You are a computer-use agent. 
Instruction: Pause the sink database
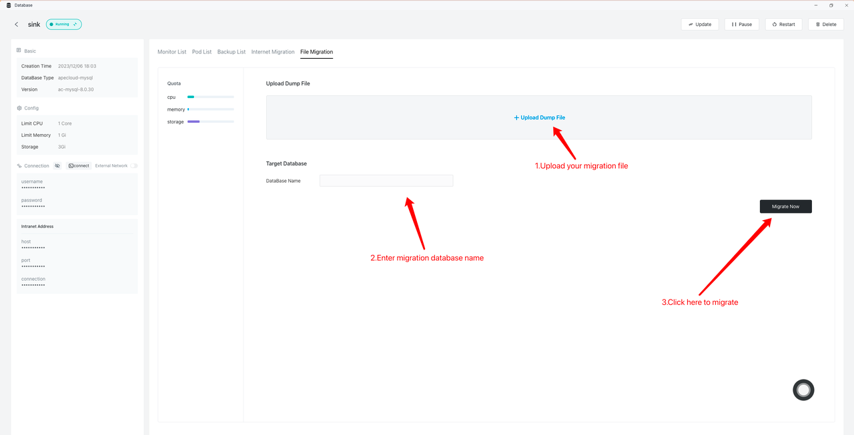741,25
